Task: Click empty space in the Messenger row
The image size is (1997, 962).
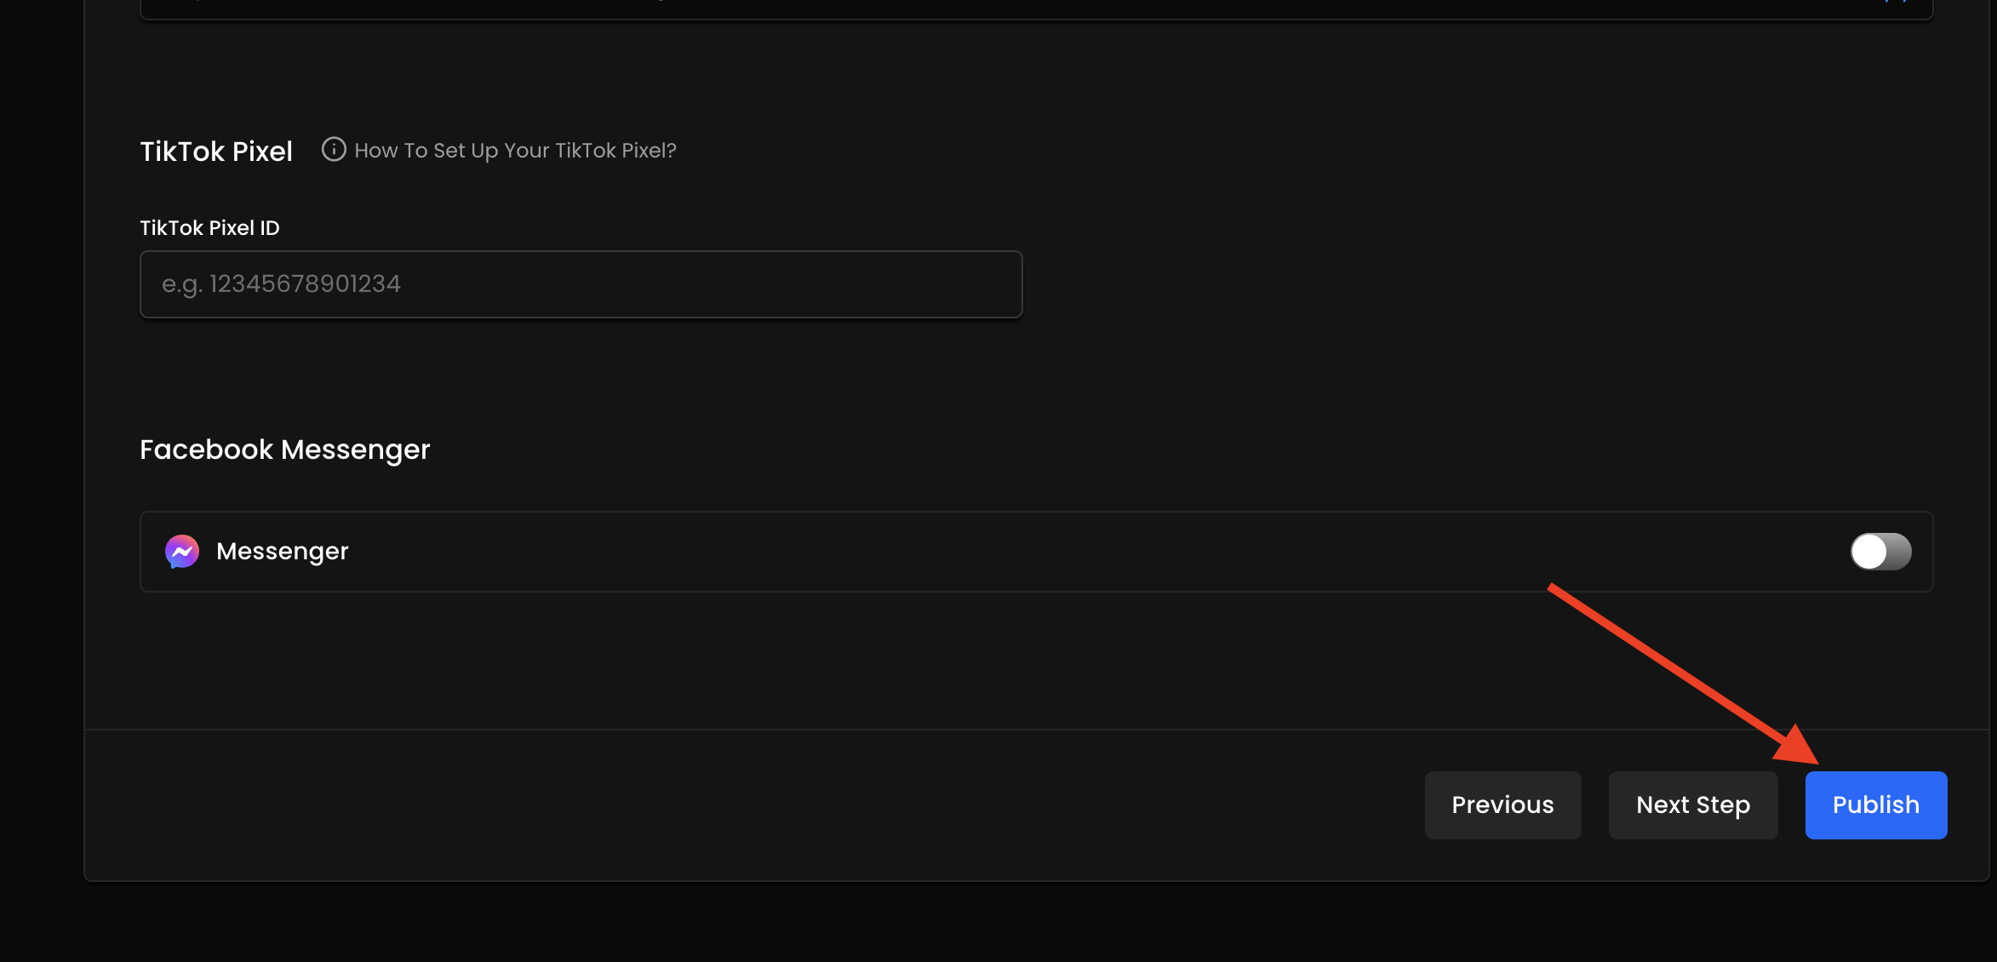Action: (1021, 552)
